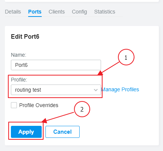Click the numbered circle marker 1
This screenshot has height=151, width=163.
coord(126,57)
